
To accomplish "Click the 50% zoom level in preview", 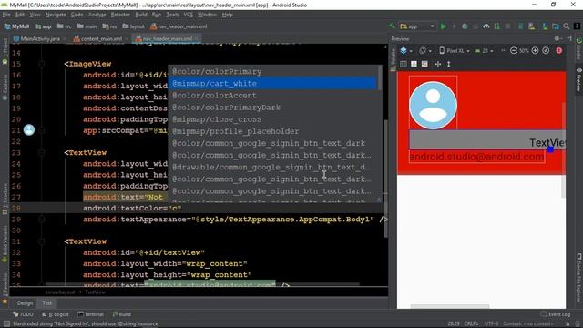I will [x=524, y=51].
